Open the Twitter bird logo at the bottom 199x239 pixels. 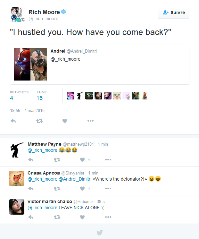[x=100, y=233]
